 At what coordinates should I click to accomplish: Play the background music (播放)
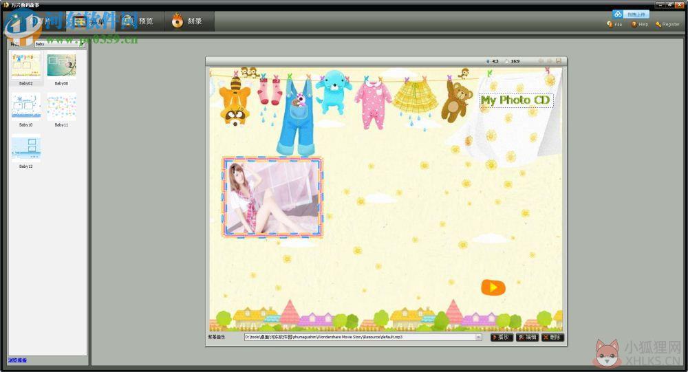[502, 337]
